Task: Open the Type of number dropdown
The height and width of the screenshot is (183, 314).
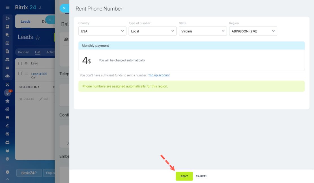Action: (152, 31)
